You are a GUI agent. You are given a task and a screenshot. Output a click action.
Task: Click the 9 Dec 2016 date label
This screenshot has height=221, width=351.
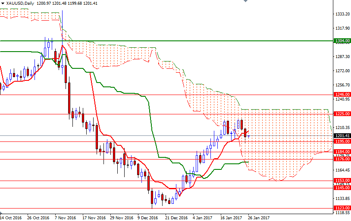[148, 218]
